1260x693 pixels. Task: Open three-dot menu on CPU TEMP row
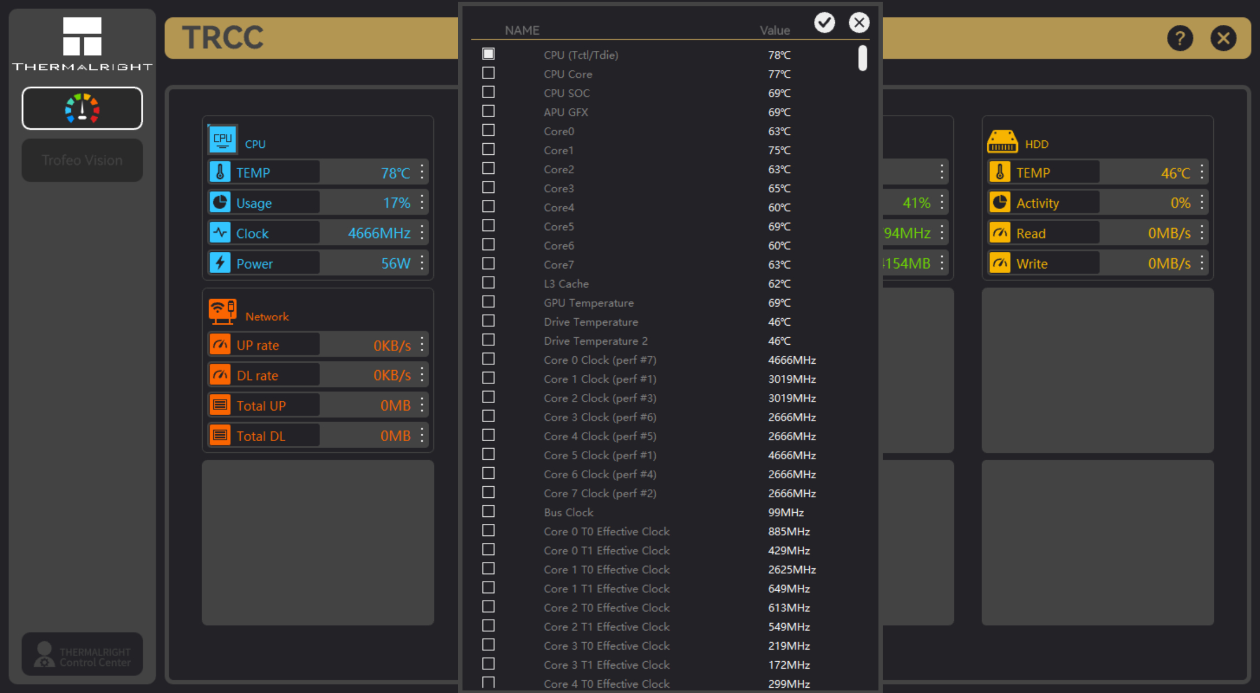(422, 172)
